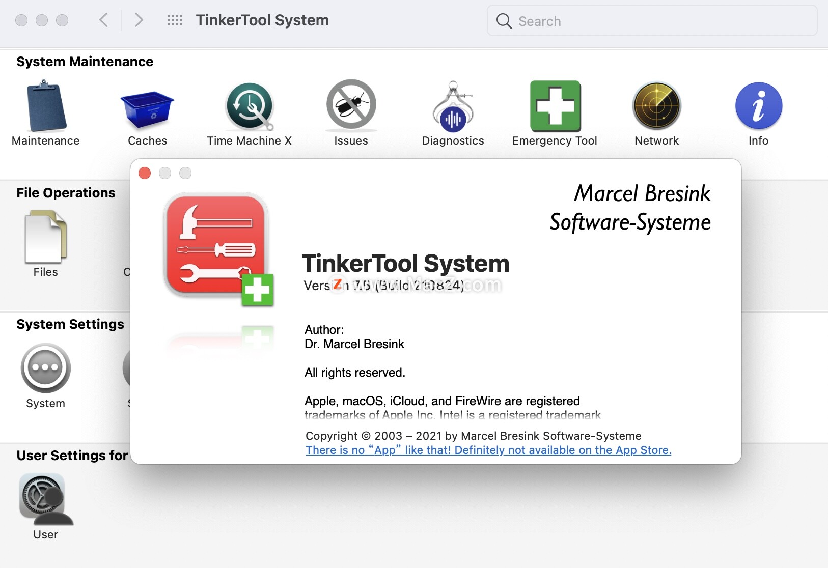Click the Network label text
Image resolution: width=828 pixels, height=568 pixels.
point(657,140)
